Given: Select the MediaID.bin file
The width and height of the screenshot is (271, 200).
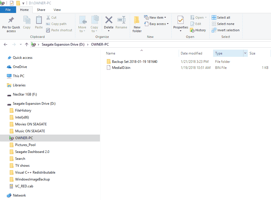Looking at the screenshot, I should (x=121, y=68).
